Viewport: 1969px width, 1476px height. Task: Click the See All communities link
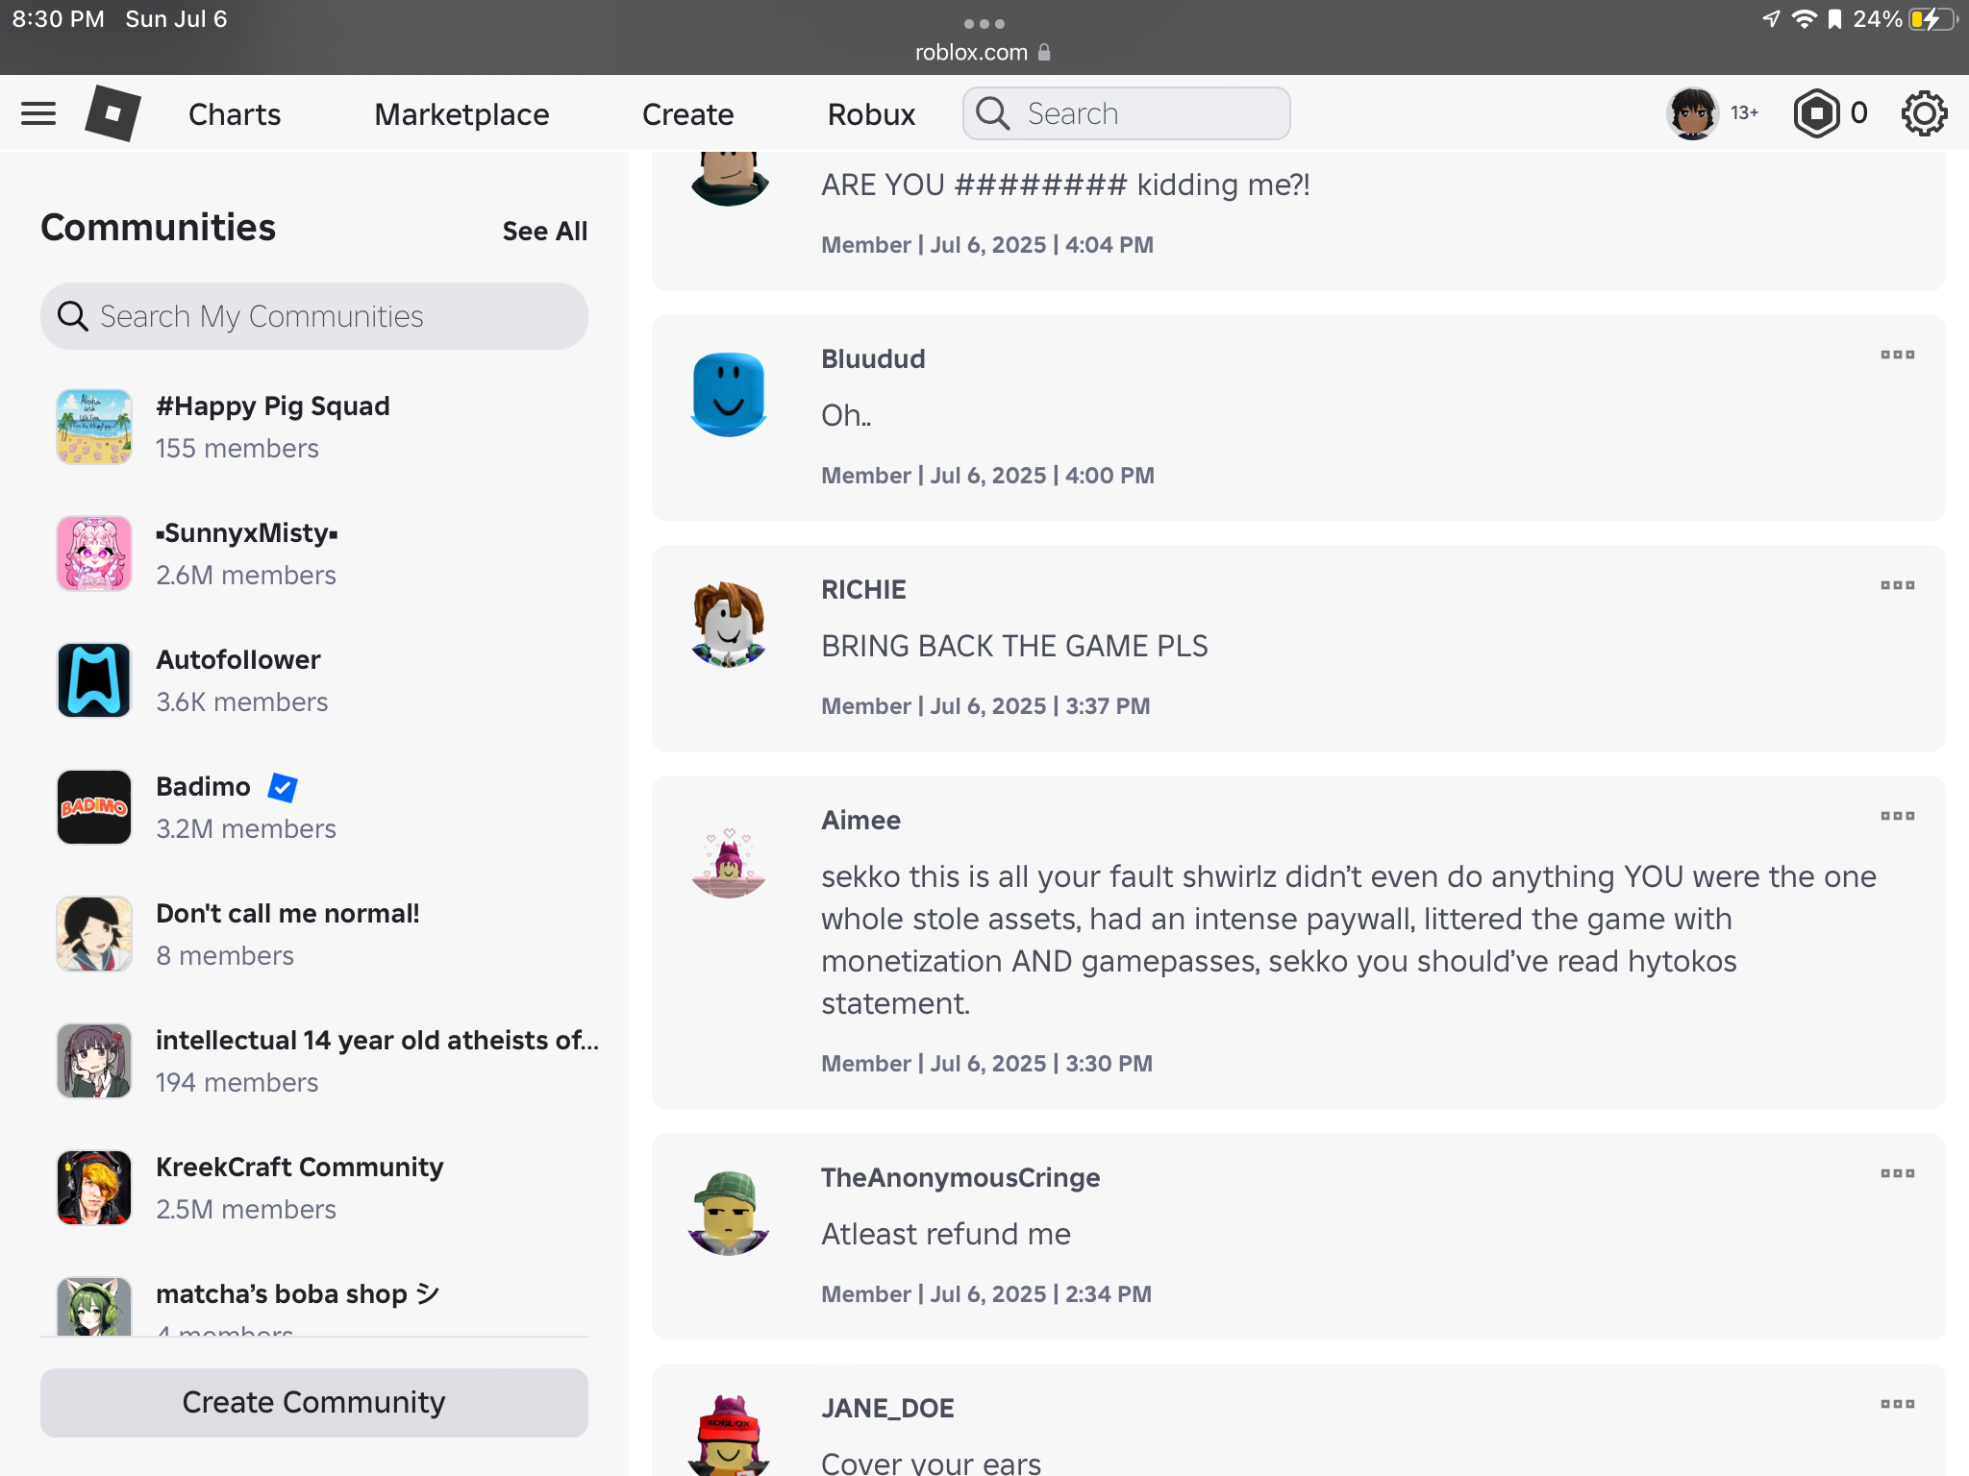[x=544, y=231]
